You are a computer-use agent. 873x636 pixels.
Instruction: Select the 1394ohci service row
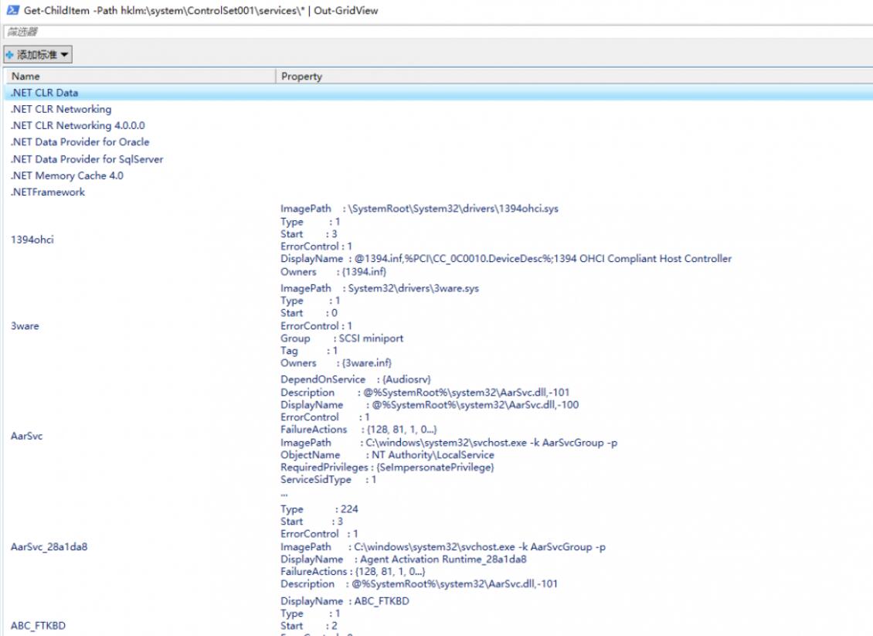[32, 240]
